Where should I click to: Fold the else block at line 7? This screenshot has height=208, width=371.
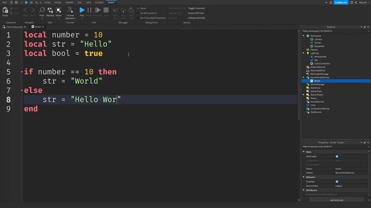(21, 90)
